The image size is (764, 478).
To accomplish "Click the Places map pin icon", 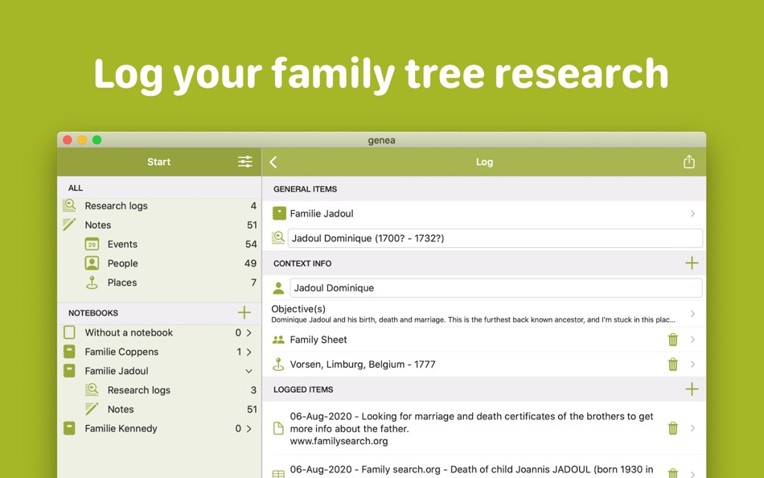I will (92, 282).
